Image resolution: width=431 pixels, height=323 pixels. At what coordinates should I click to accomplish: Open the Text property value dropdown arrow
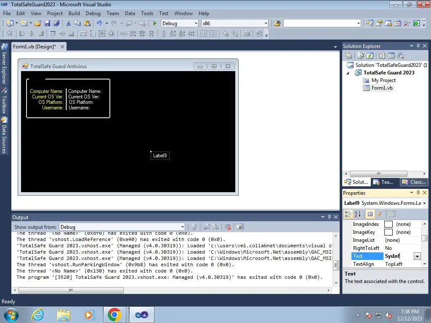(417, 256)
